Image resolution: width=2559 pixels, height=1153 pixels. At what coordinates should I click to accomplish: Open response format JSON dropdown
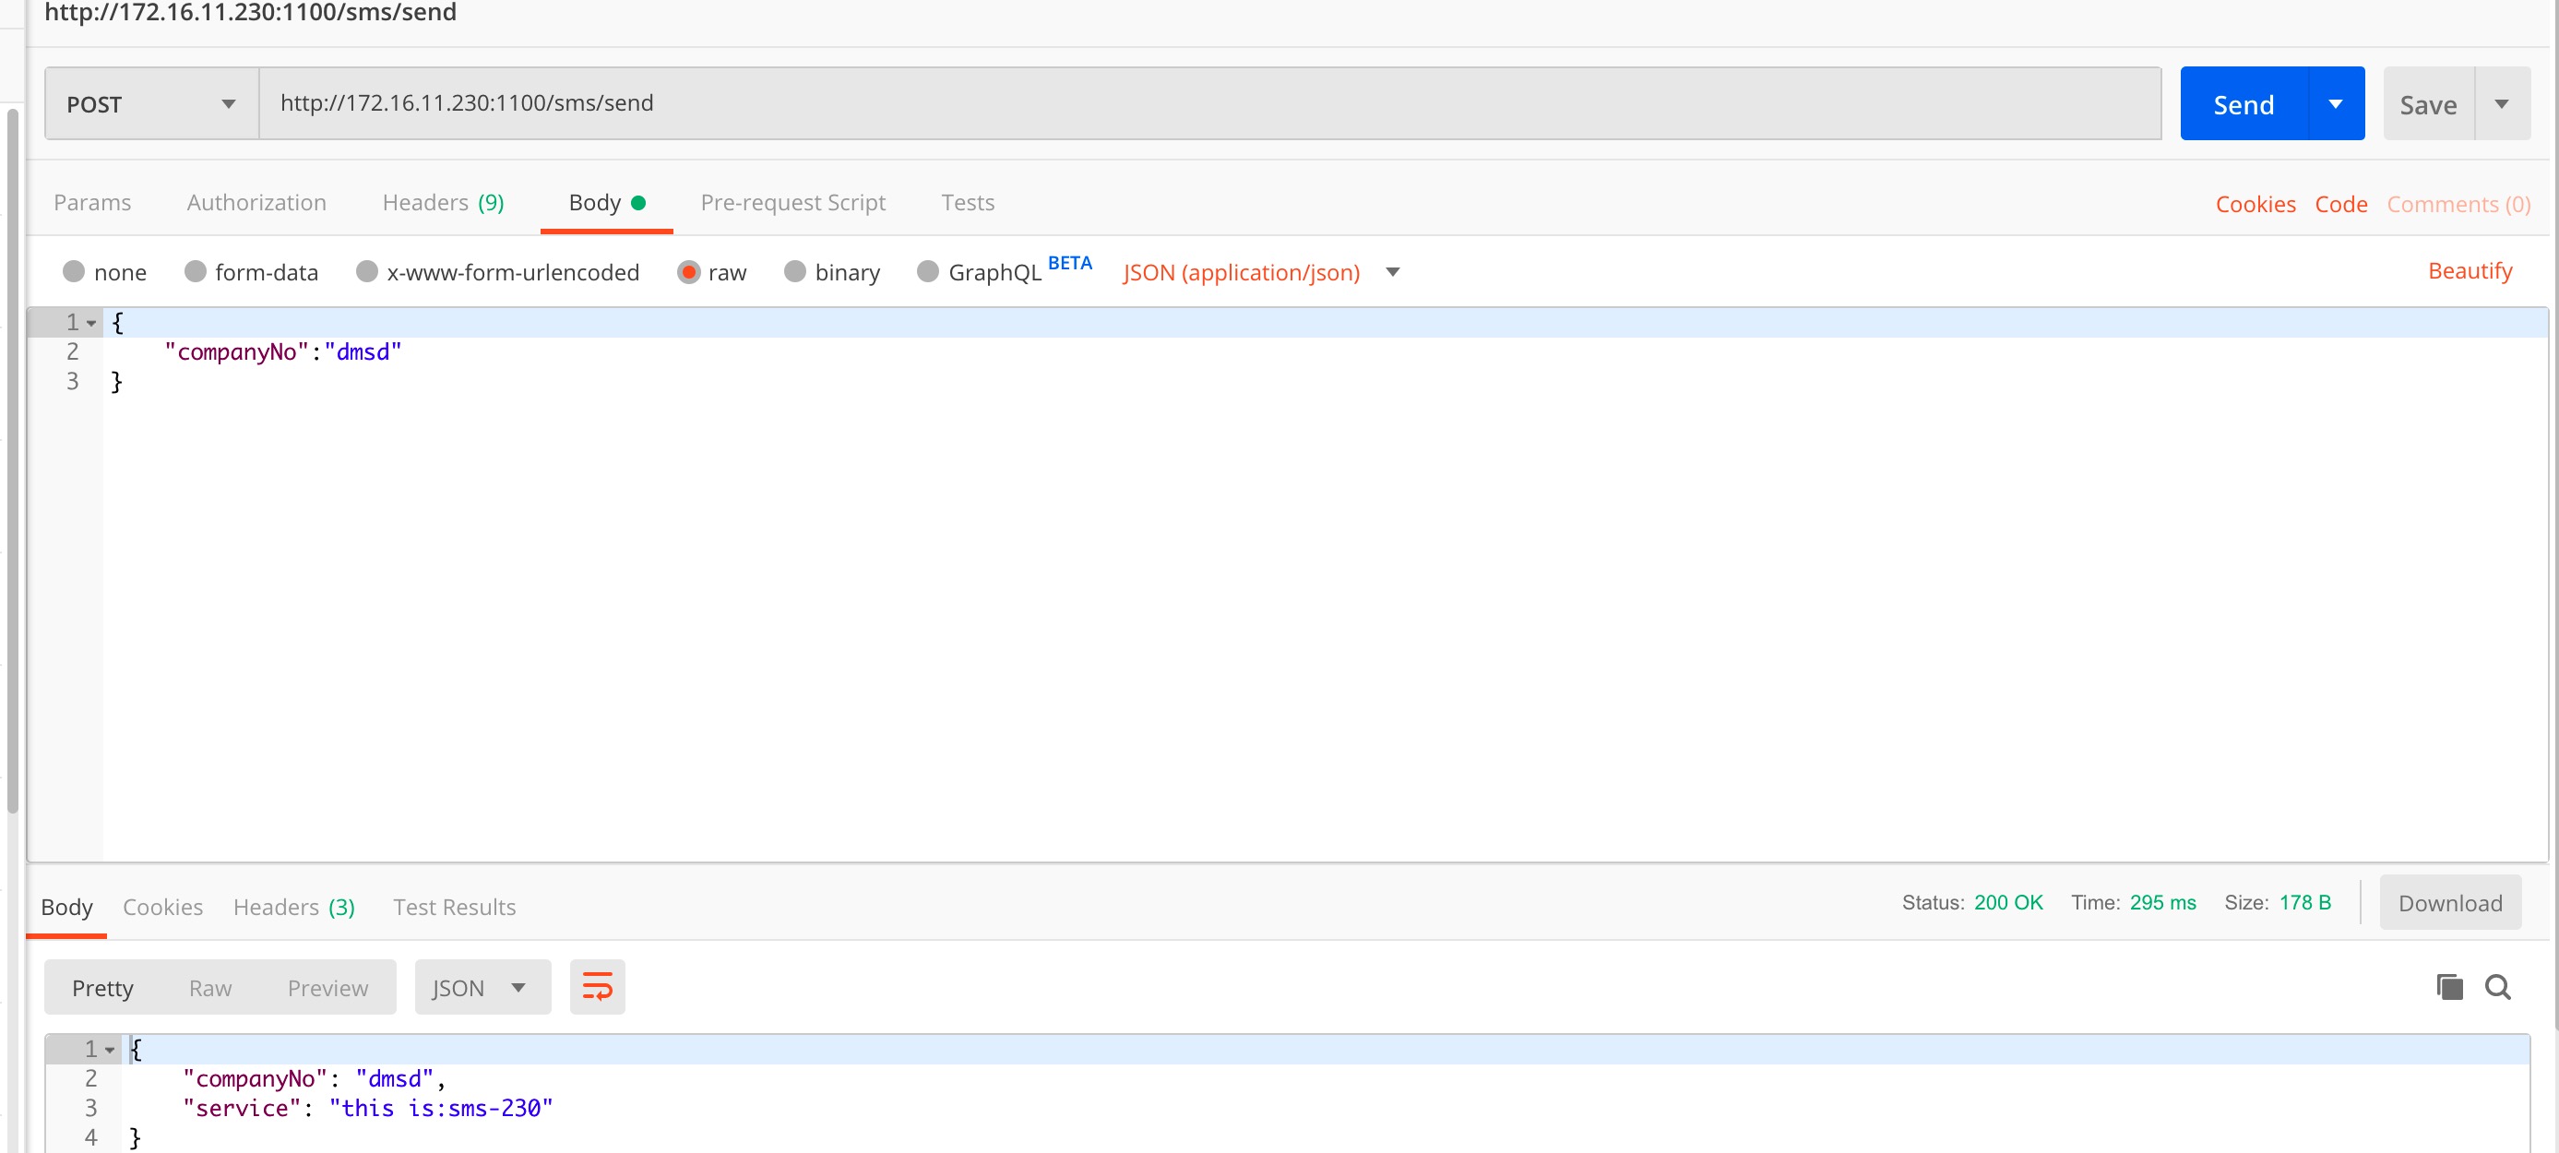click(x=482, y=987)
